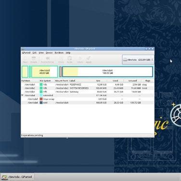Select the /dev/sda6 row in the table
The image size is (181, 181).
click(x=88, y=103)
